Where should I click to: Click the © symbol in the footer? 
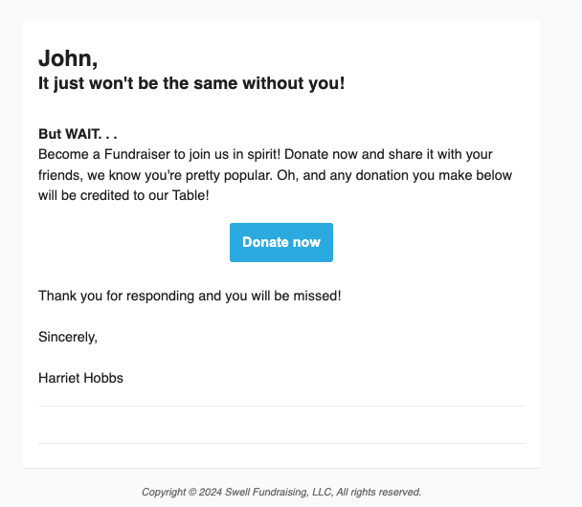[191, 492]
